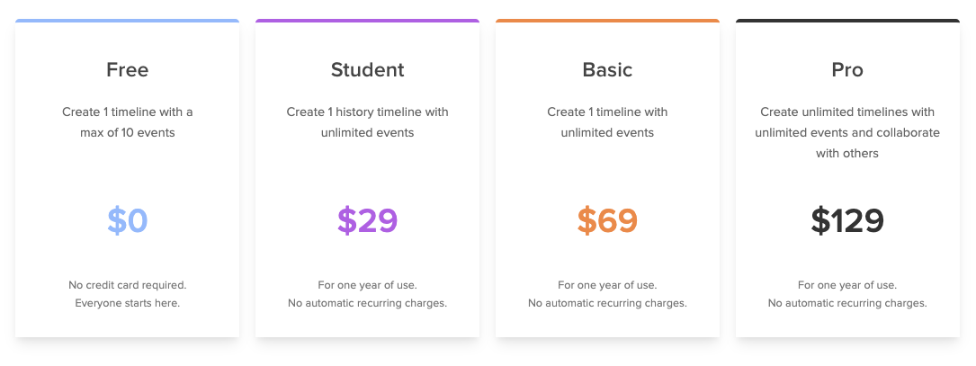Click the Student card's one-year-of-use note

click(367, 285)
